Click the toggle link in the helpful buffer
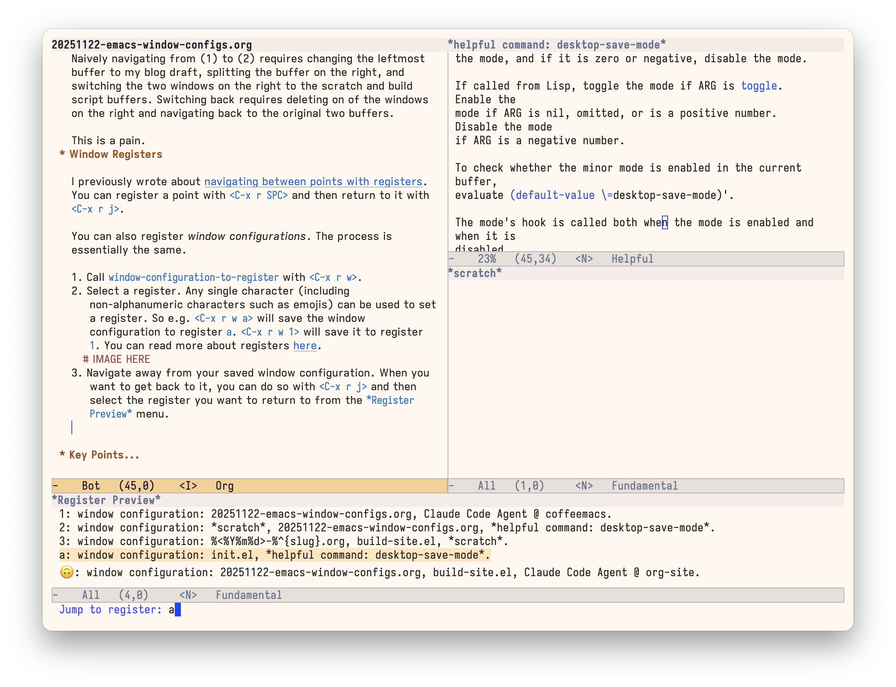 point(758,85)
